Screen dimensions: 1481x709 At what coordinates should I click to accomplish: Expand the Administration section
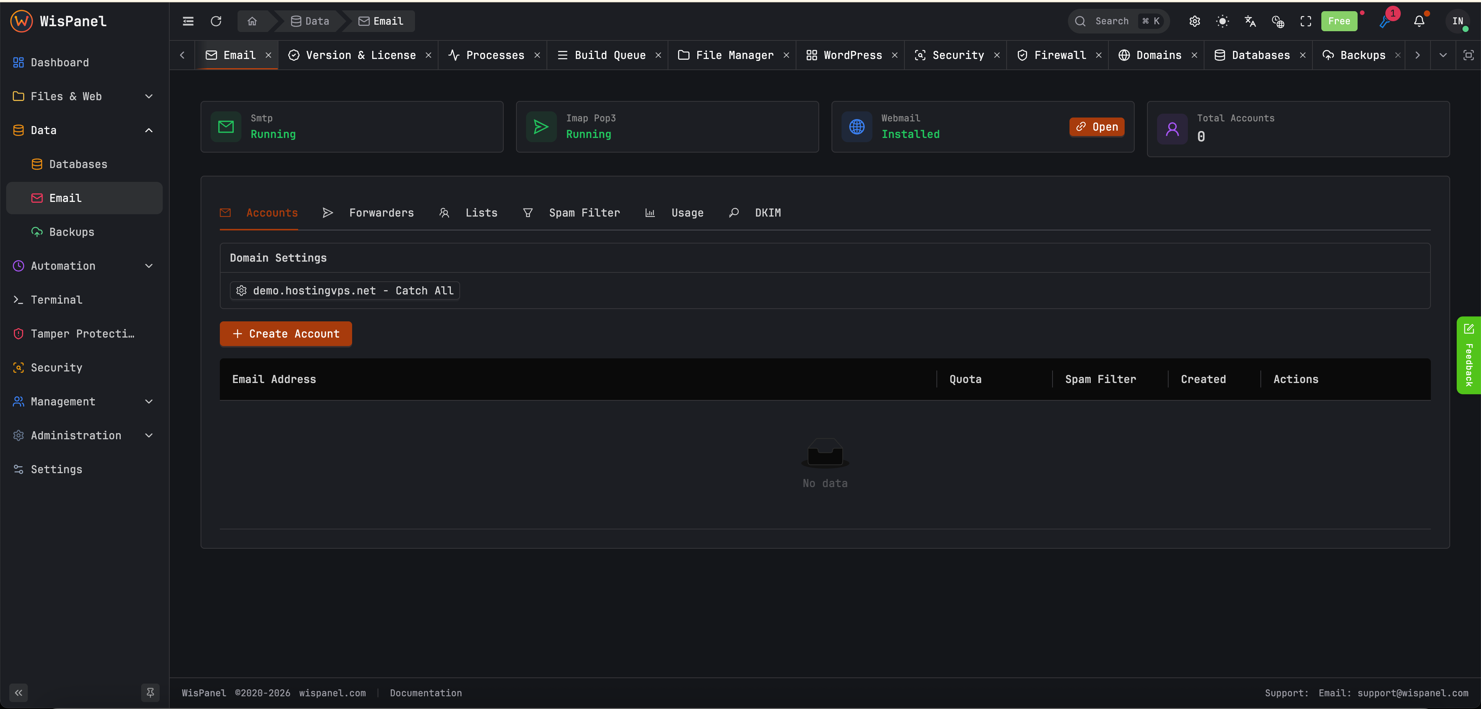84,435
